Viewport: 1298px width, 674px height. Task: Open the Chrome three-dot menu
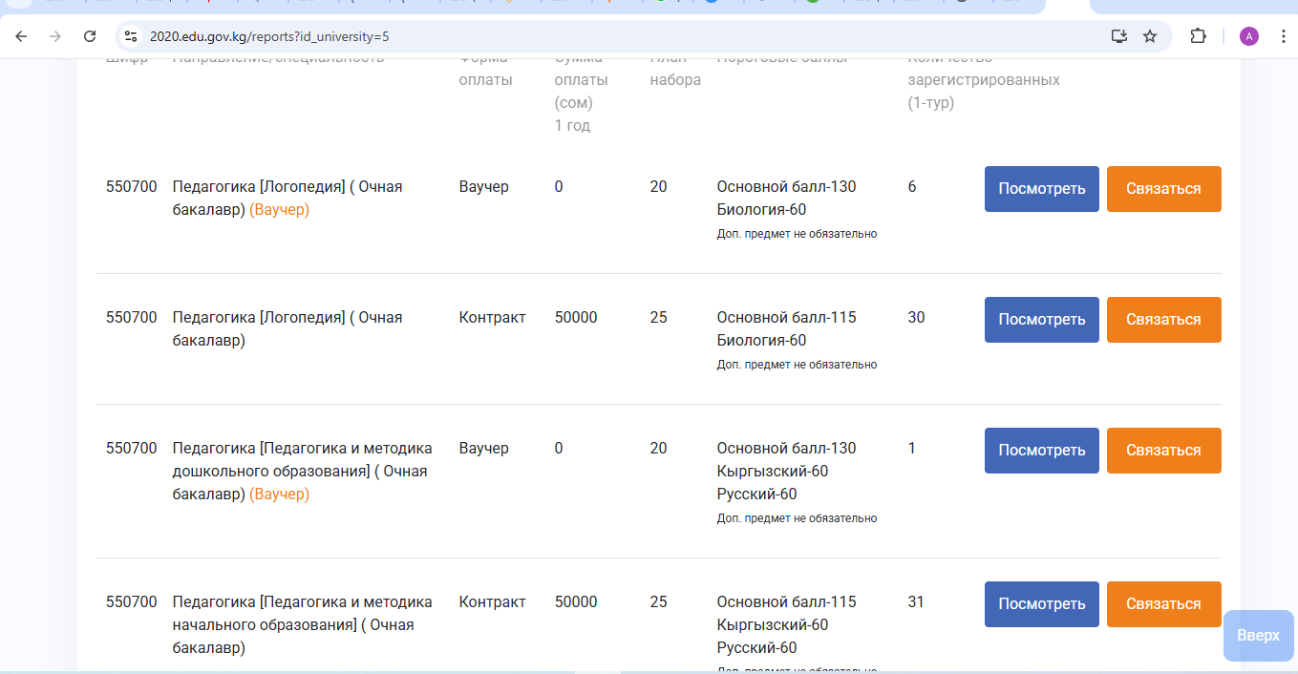1283,36
